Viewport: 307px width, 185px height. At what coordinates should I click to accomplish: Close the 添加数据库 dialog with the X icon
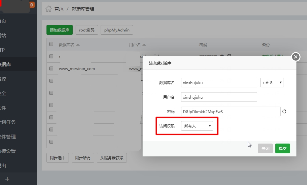pyautogui.click(x=295, y=57)
